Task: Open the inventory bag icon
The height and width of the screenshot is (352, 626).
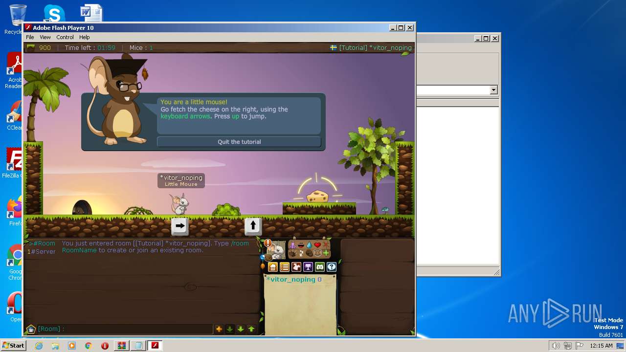Action: (x=268, y=257)
